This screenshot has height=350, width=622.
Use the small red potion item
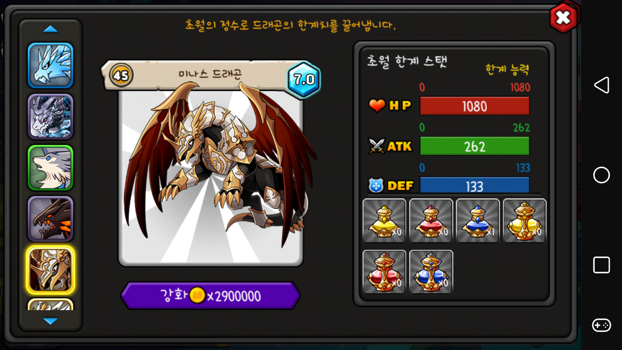tap(431, 220)
